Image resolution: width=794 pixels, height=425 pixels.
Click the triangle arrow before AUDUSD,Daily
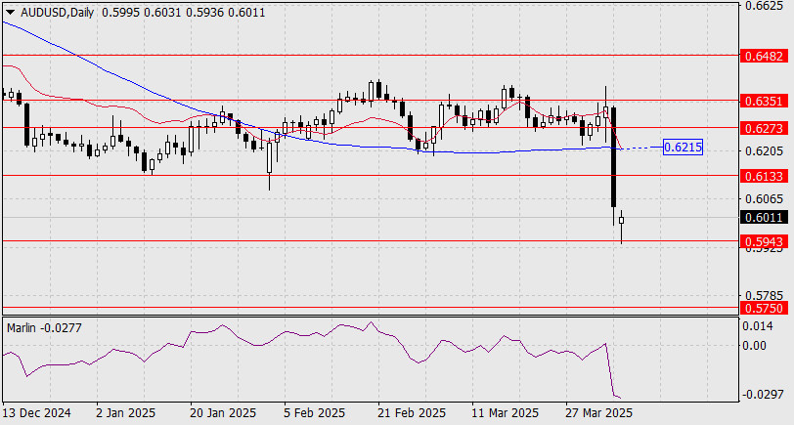point(10,13)
